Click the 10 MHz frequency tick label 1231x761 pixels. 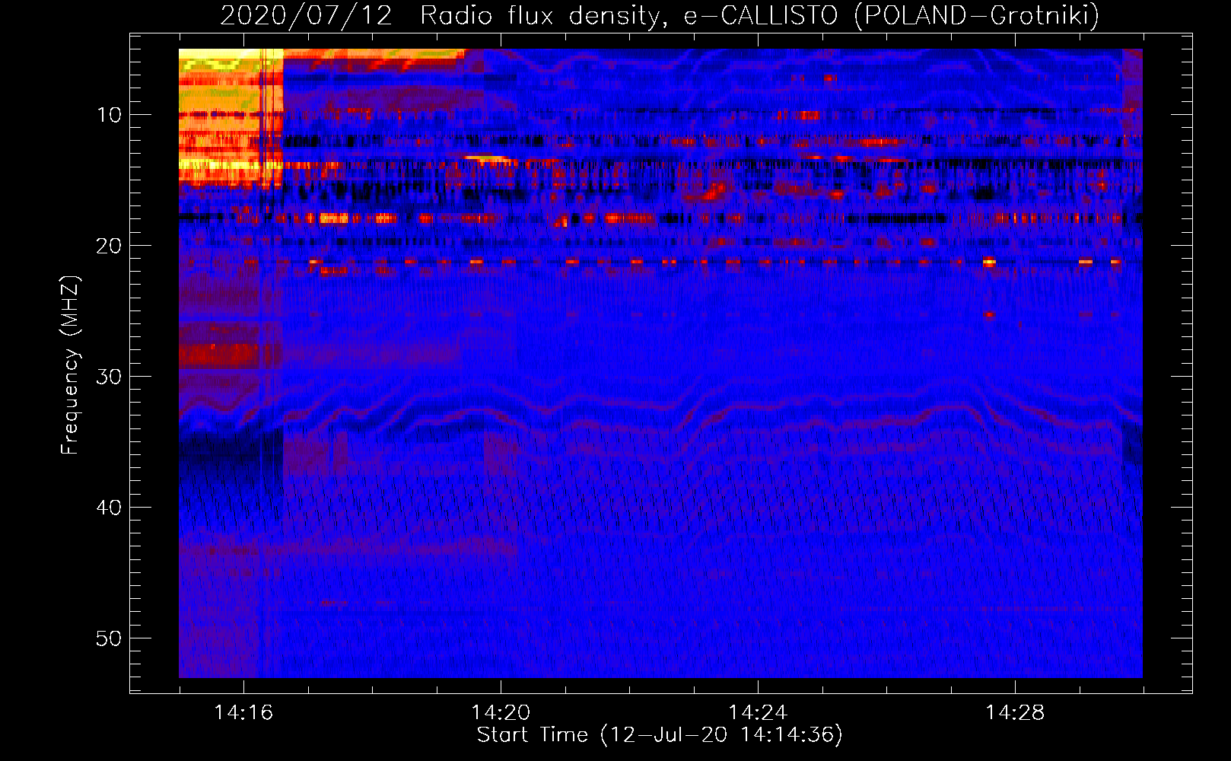(x=110, y=115)
